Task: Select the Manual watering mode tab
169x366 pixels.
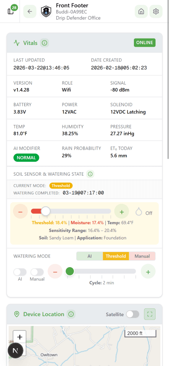Action: point(142,256)
